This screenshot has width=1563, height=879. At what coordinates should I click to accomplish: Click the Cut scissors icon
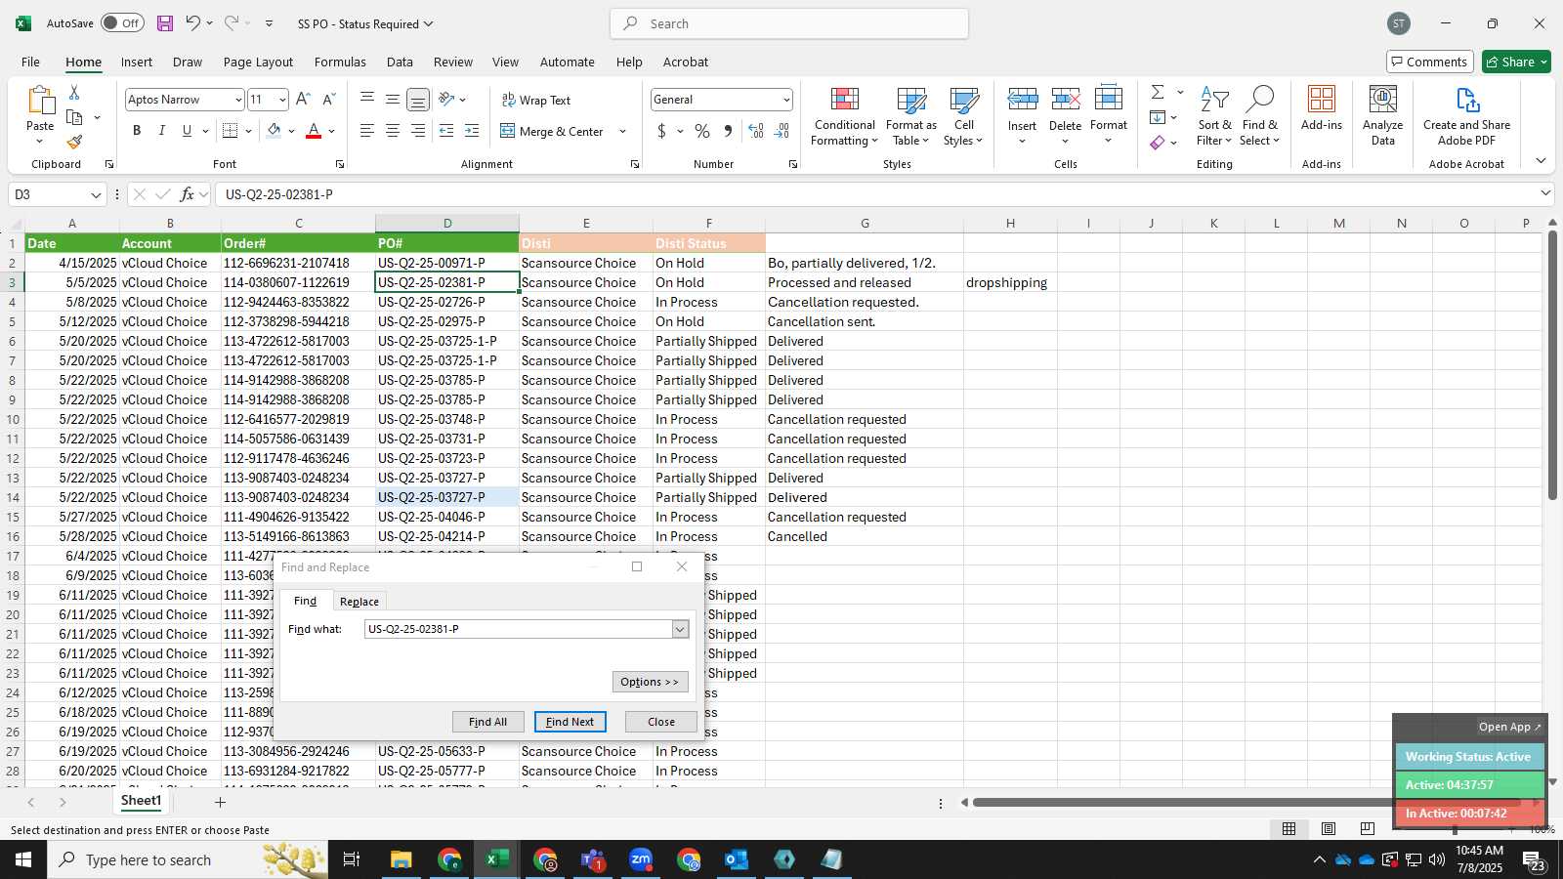(74, 92)
